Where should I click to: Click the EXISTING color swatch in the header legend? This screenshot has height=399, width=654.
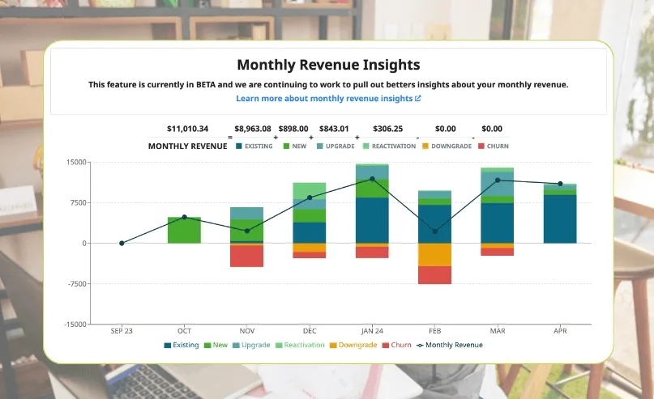(239, 146)
